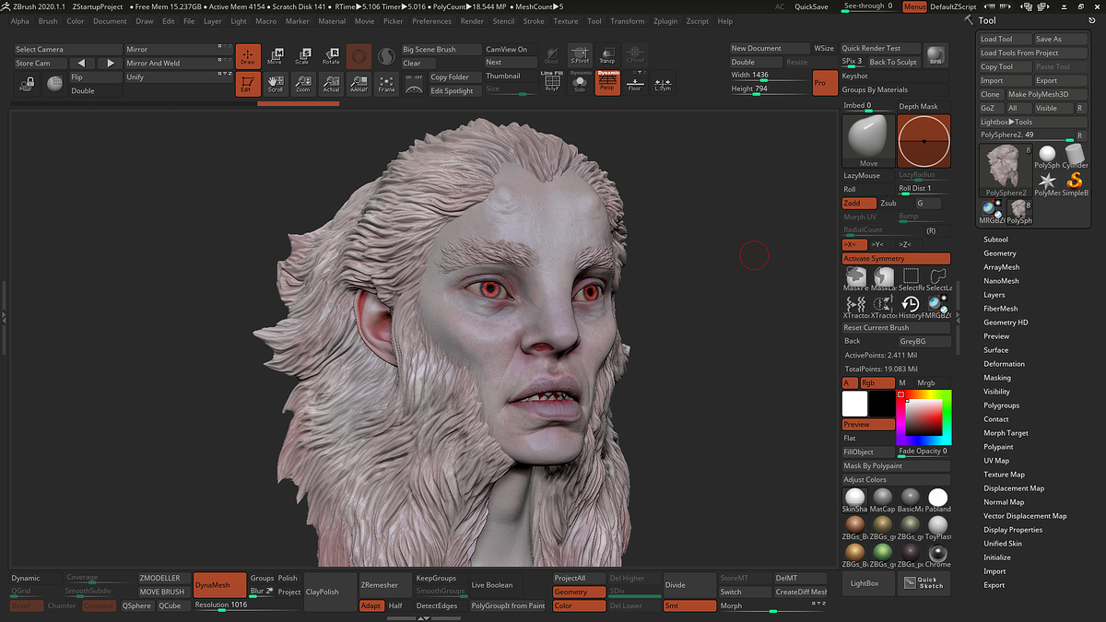This screenshot has width=1106, height=622.
Task: Turn on Solo mode
Action: tap(579, 83)
